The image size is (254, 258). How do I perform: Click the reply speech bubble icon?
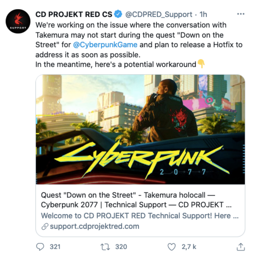(x=40, y=246)
